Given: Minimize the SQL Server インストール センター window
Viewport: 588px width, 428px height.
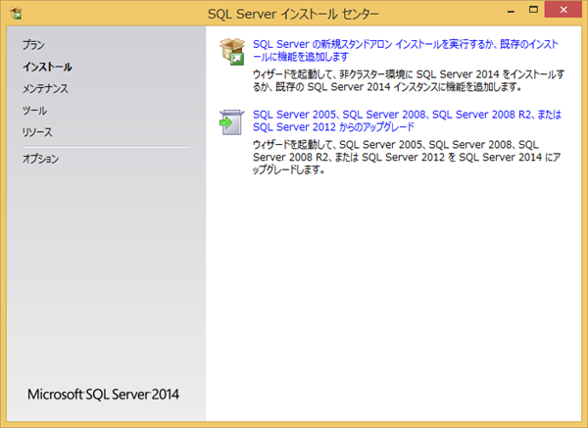Looking at the screenshot, I should (x=511, y=10).
